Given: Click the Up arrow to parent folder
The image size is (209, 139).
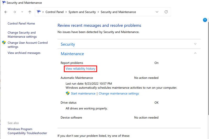Looking at the screenshot, I should 30,12.
